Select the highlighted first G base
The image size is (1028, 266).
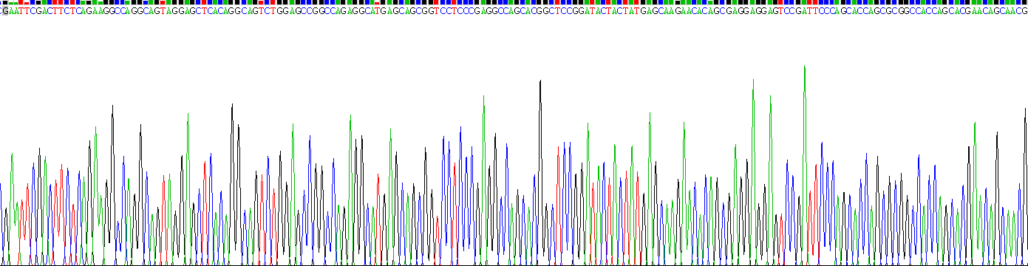(x=6, y=11)
